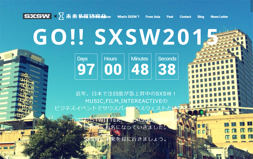
Task: Click the MUSIC,FILM,INTEREACTIVEの line
Action: point(126,101)
